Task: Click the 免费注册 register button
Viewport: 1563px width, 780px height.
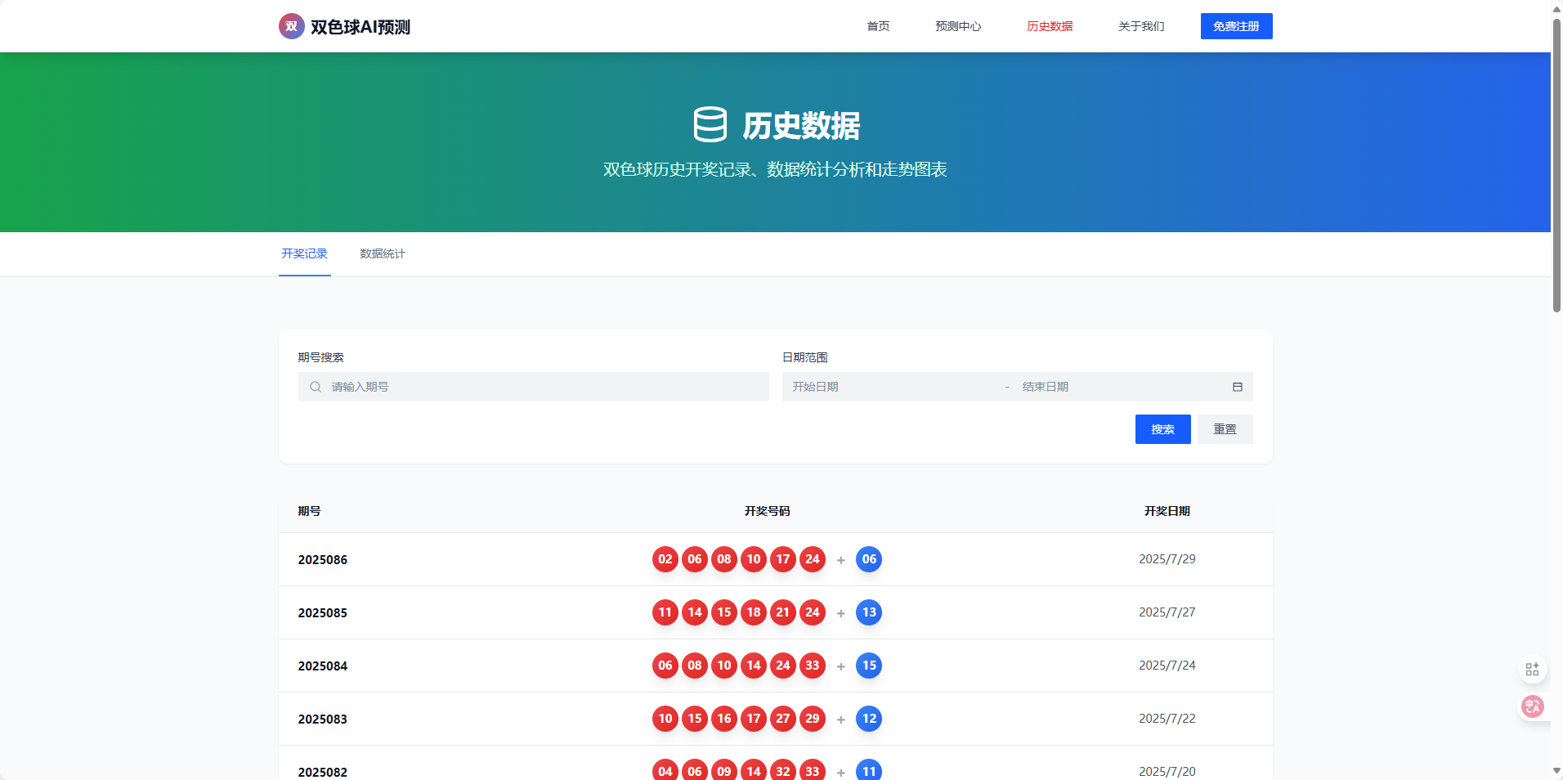Action: coord(1236,26)
